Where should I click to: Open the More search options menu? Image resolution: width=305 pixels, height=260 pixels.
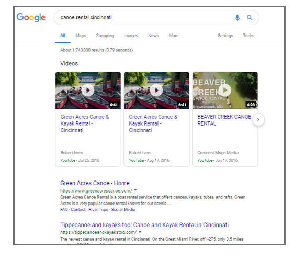pos(174,36)
